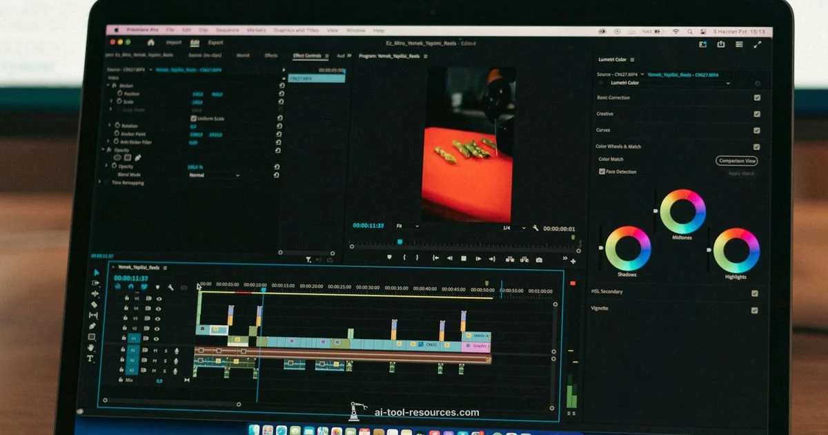Switch to the Effect Controls tab
The image size is (828, 435).
pyautogui.click(x=308, y=57)
